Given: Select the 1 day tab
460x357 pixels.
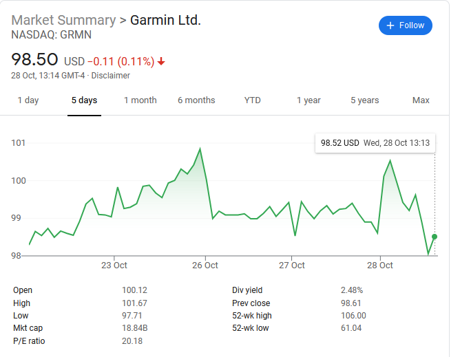Looking at the screenshot, I should [28, 100].
